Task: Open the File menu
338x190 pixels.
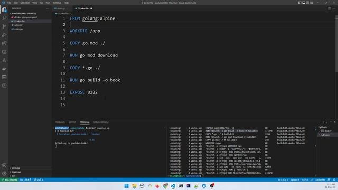Action: click(9, 3)
